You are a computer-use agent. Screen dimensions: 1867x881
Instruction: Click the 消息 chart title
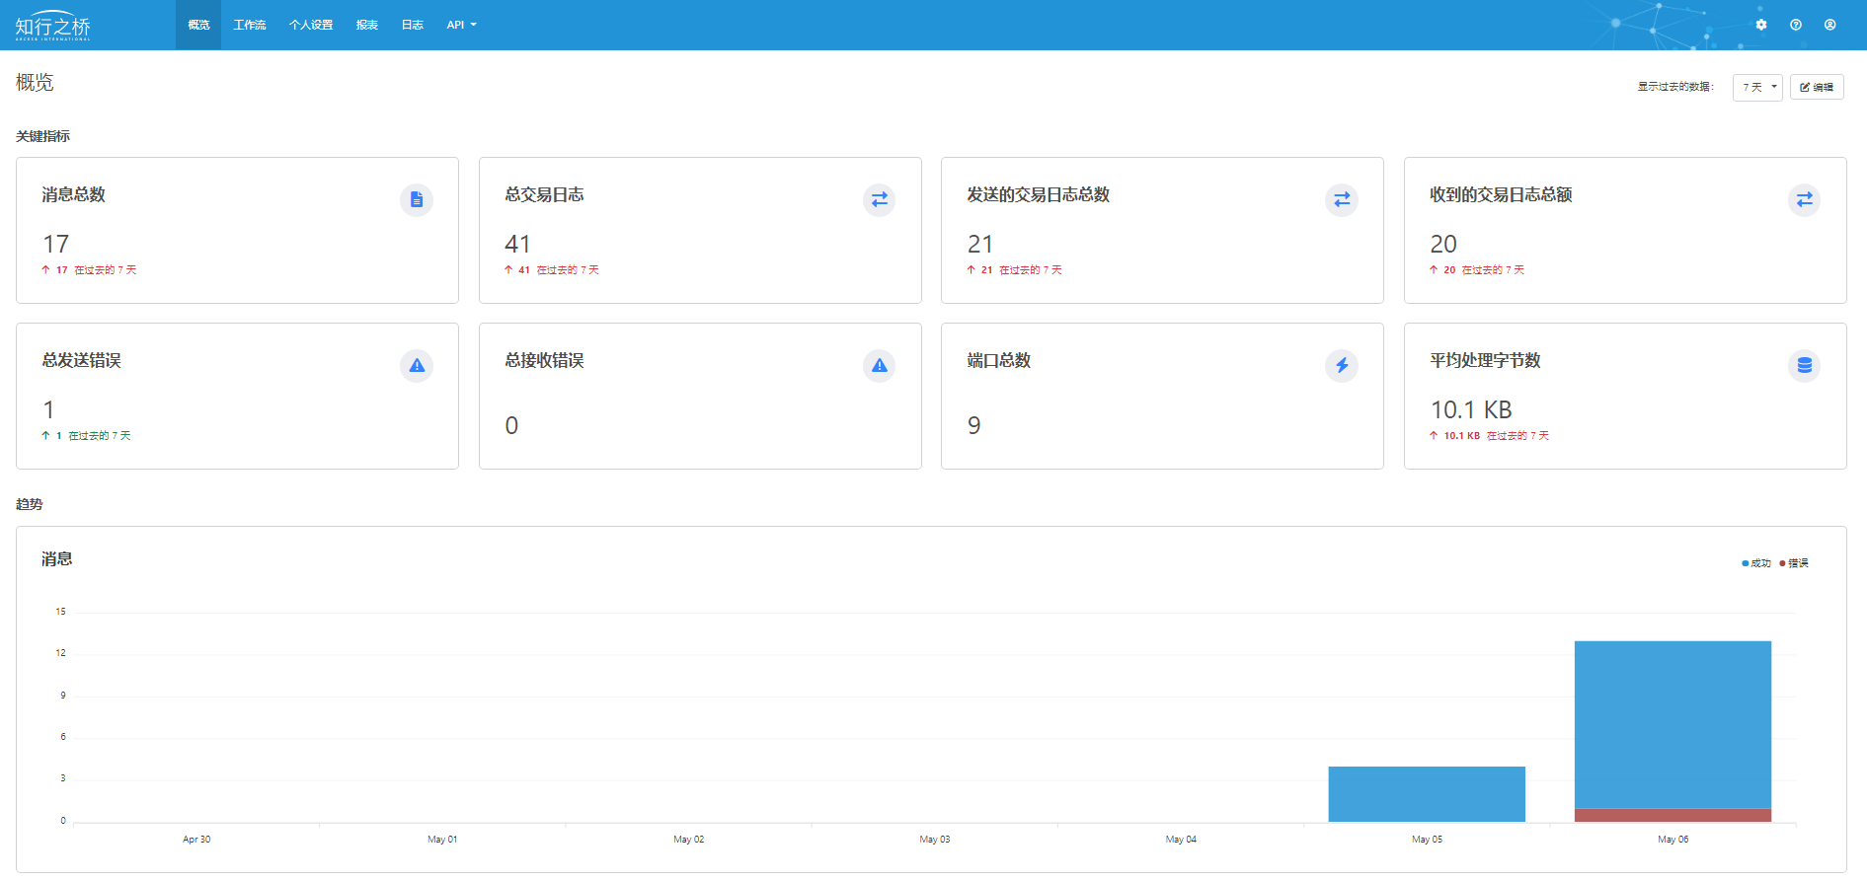pos(56,559)
